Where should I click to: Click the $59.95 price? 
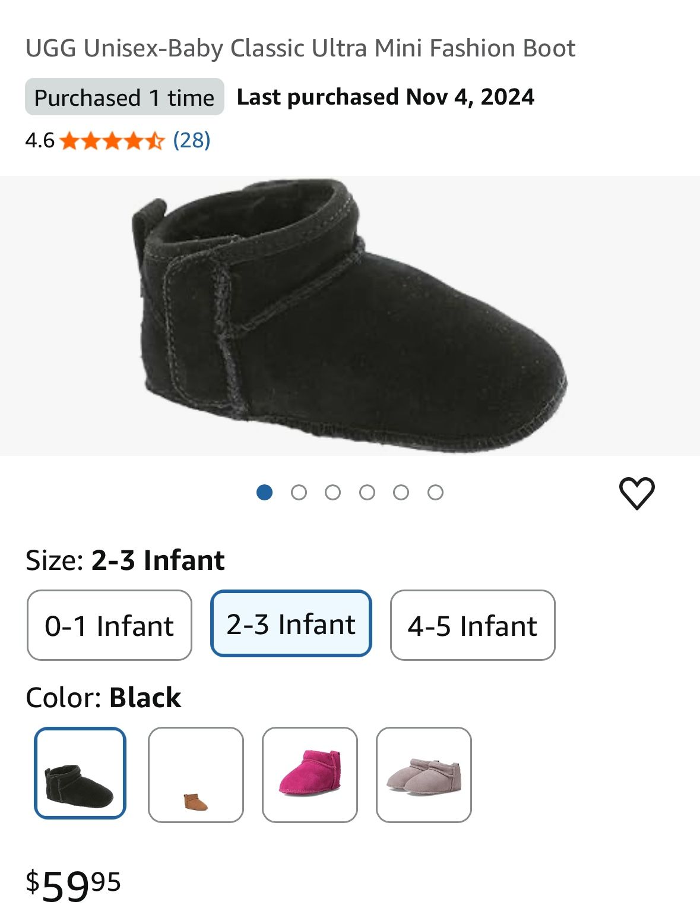(x=73, y=885)
